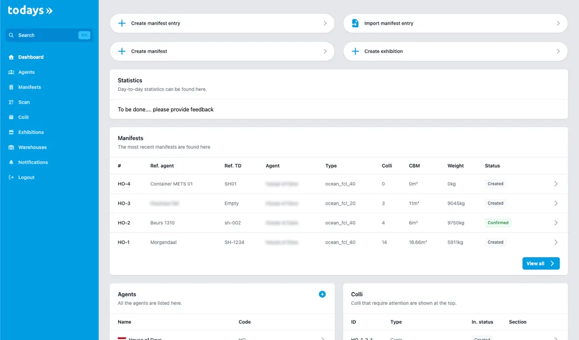
Task: Click plus icon on Create manifest entry
Action: click(122, 23)
